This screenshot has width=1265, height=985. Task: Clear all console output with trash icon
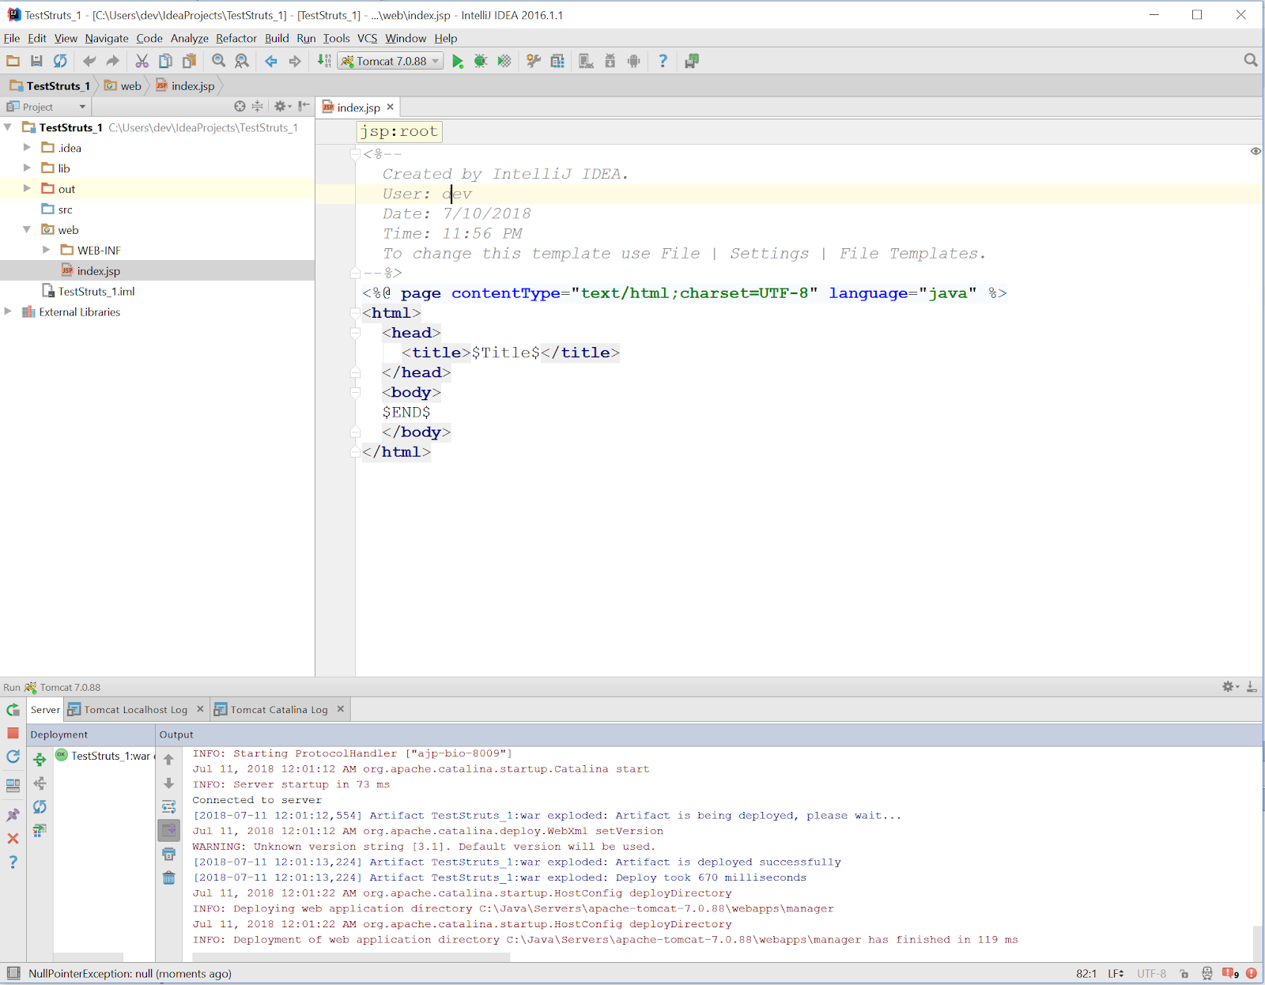click(x=168, y=878)
